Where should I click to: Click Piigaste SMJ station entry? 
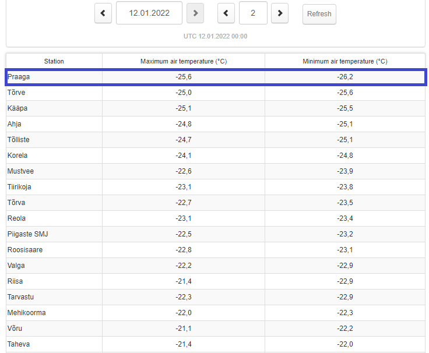click(27, 234)
